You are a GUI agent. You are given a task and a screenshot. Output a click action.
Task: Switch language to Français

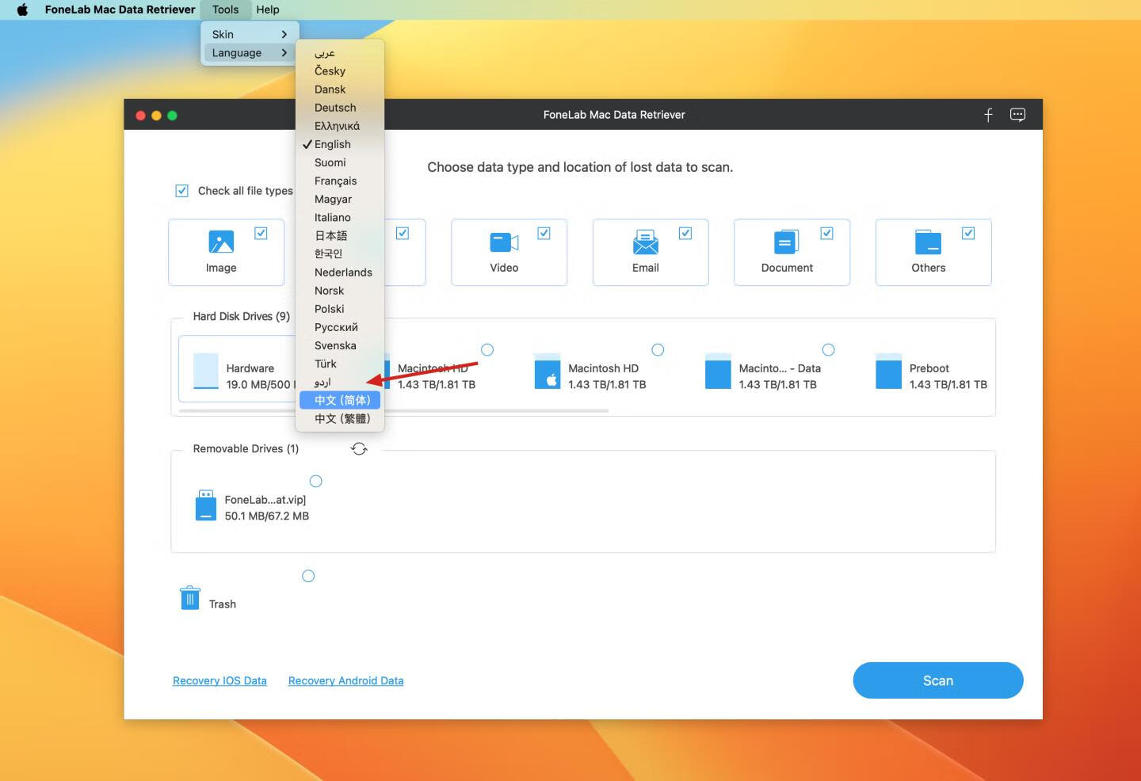click(340, 181)
